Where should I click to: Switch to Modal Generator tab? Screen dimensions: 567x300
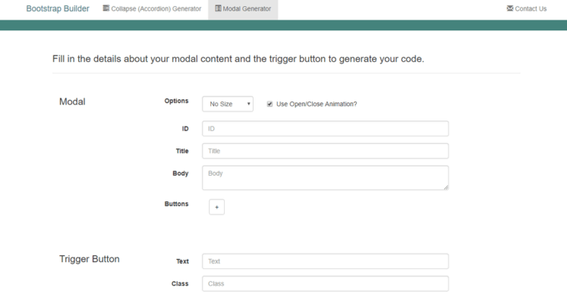(x=243, y=8)
